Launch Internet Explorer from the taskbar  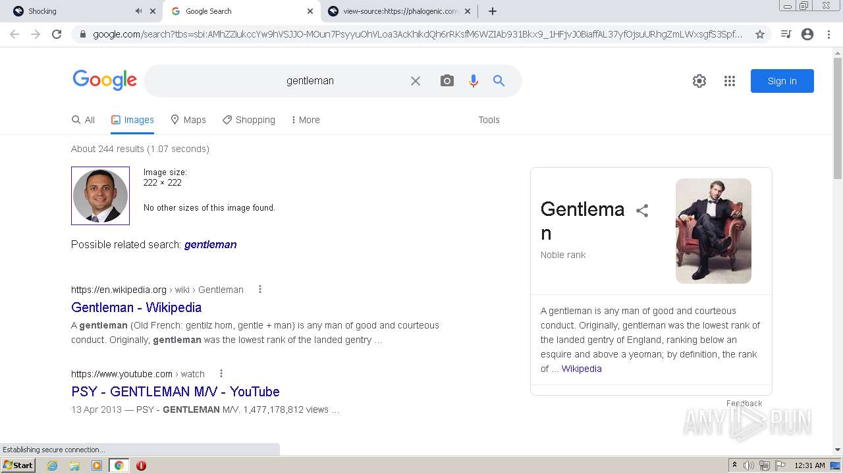(x=52, y=465)
